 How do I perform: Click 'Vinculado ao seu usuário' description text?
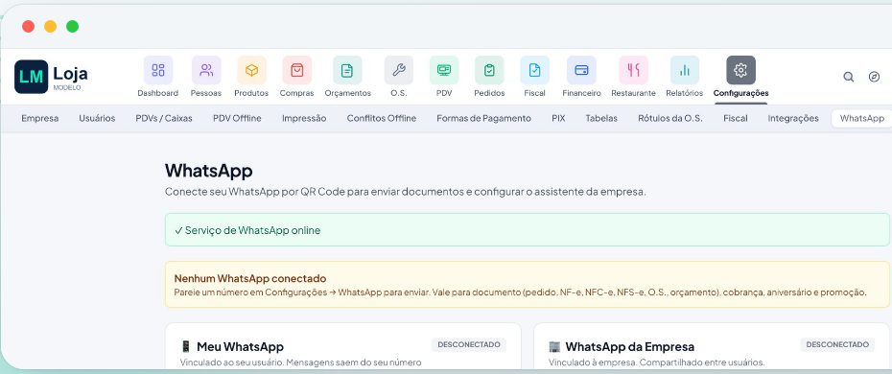coord(300,362)
